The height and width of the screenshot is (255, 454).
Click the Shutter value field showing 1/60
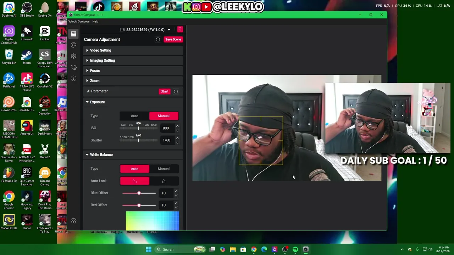click(167, 140)
